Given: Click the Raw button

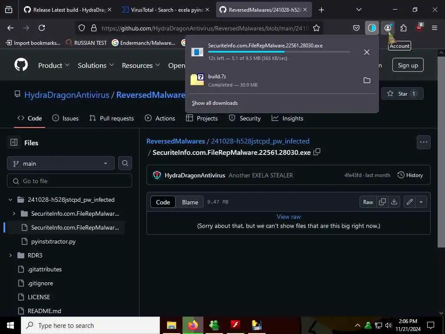Looking at the screenshot, I should pos(368,202).
